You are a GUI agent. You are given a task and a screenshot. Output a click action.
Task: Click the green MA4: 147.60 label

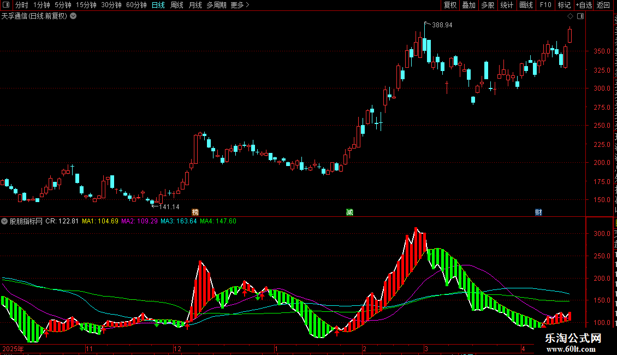(218, 221)
